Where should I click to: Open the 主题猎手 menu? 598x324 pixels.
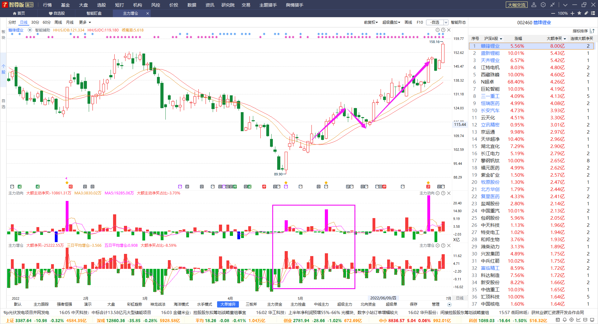[268, 5]
